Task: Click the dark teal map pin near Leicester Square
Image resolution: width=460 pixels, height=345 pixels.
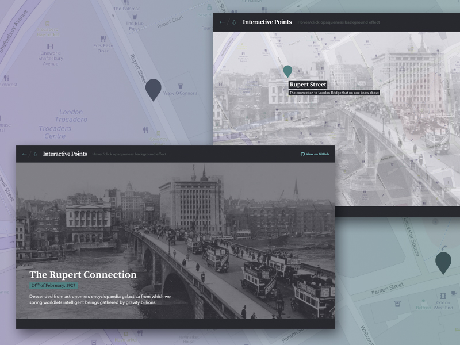Action: coord(443,263)
